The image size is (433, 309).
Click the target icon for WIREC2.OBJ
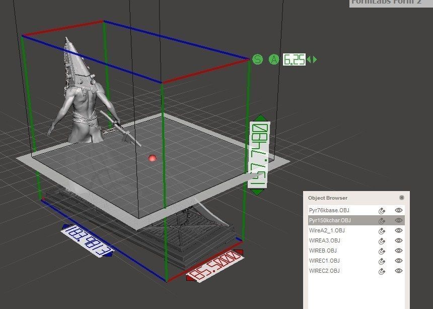coord(382,271)
